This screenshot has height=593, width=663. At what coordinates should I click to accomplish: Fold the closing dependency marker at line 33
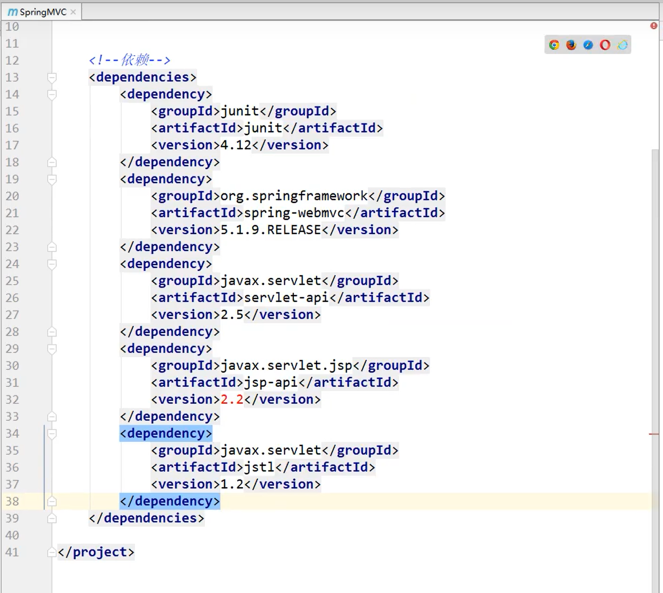coord(52,417)
